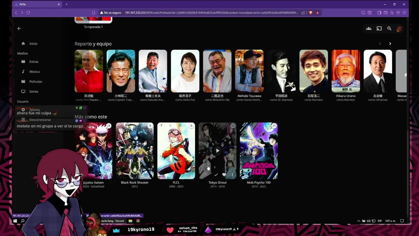Image resolution: width=419 pixels, height=236 pixels.
Task: Show next cast members with the right arrow
Action: pos(390,44)
